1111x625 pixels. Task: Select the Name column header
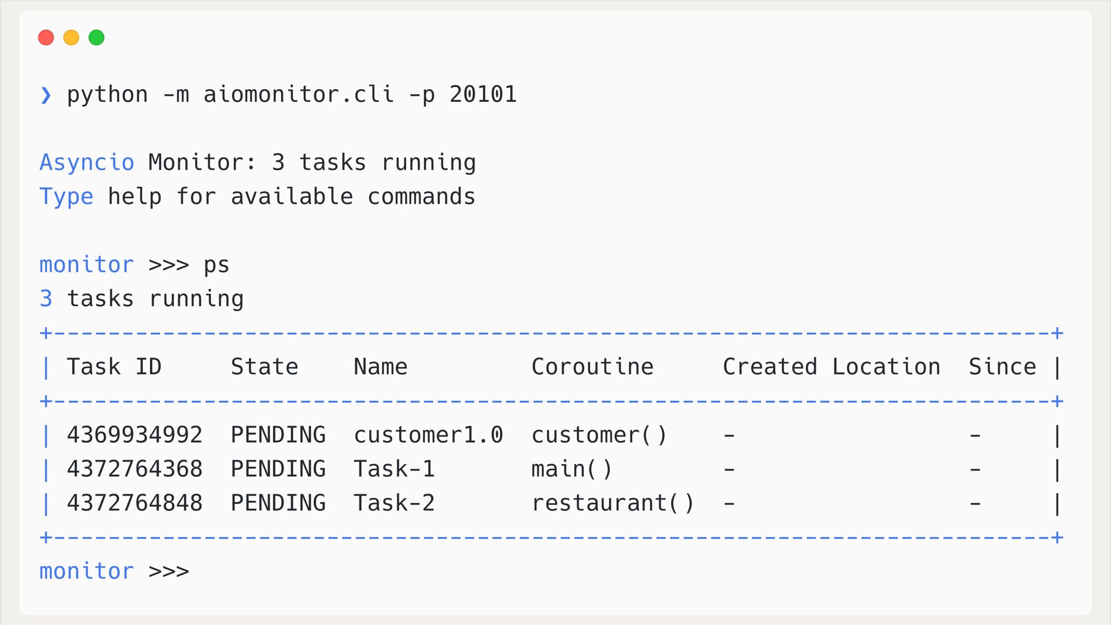pyautogui.click(x=381, y=367)
